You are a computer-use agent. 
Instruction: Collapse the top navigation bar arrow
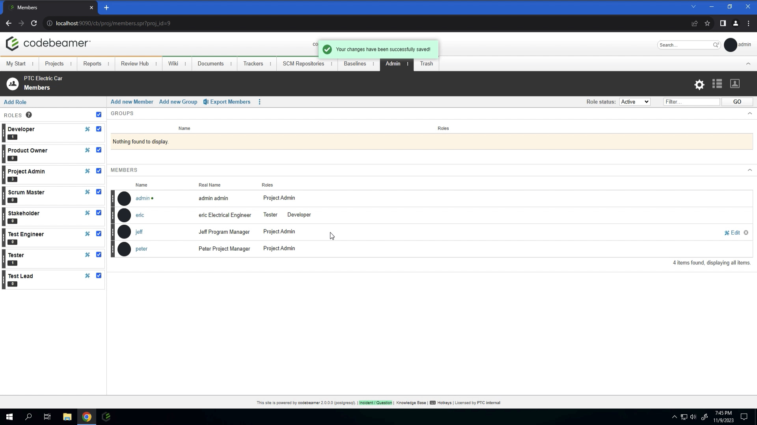pos(748,64)
